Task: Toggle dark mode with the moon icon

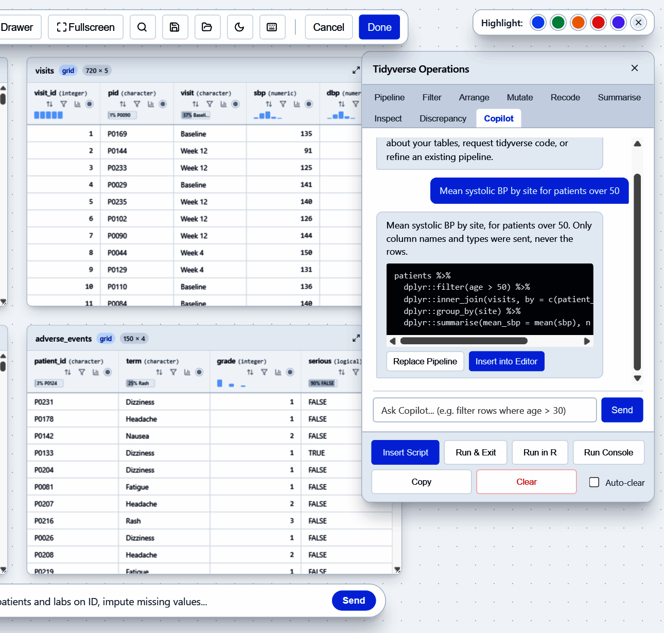Action: pyautogui.click(x=240, y=27)
